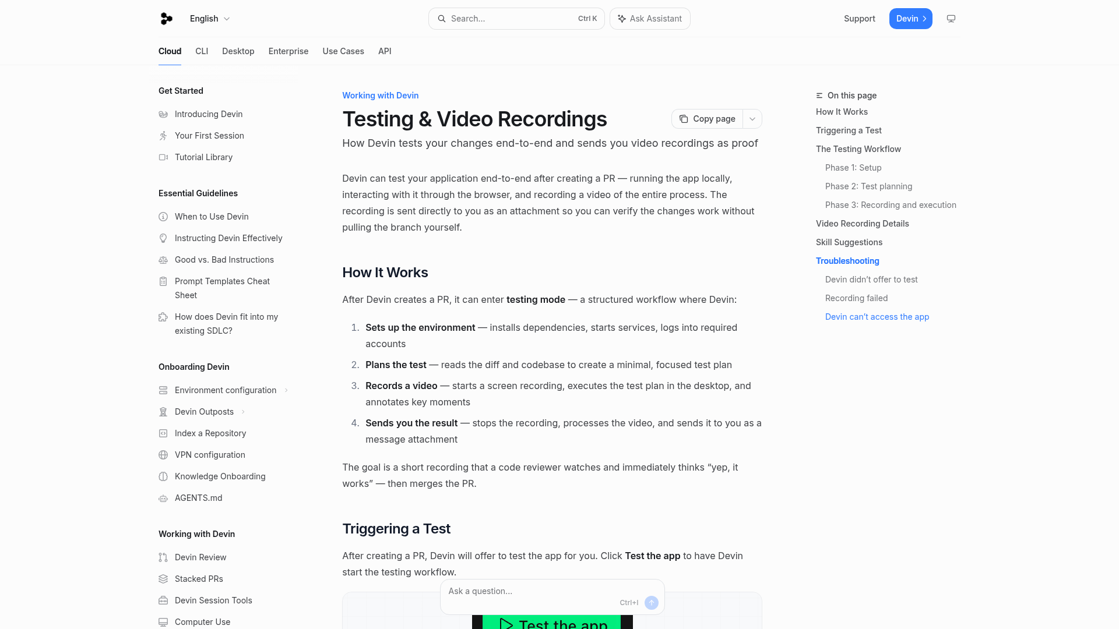The height and width of the screenshot is (629, 1119).
Task: Click the copy icon in Copy page
Action: click(x=684, y=119)
